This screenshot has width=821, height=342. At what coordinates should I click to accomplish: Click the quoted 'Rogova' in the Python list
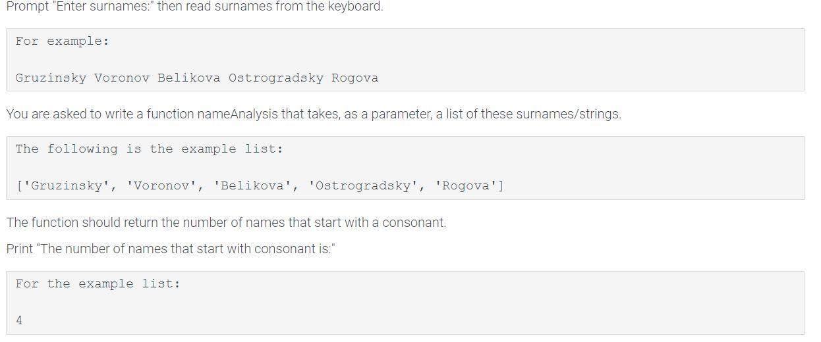click(x=466, y=185)
